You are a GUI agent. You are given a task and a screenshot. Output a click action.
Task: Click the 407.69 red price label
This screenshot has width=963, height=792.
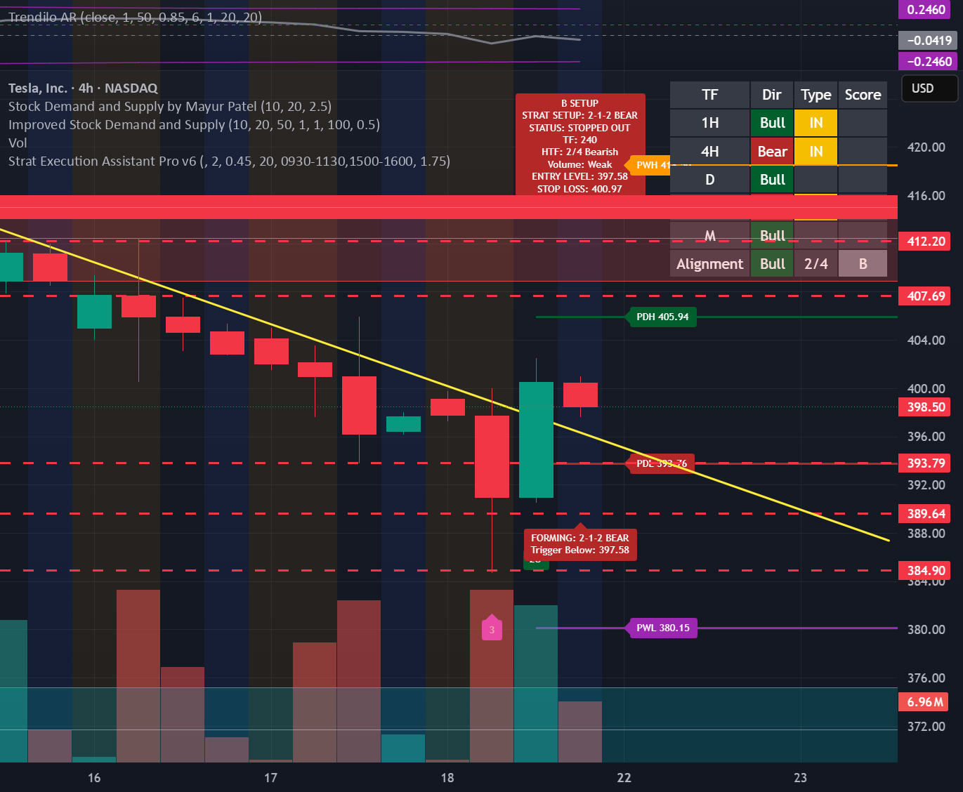[926, 296]
